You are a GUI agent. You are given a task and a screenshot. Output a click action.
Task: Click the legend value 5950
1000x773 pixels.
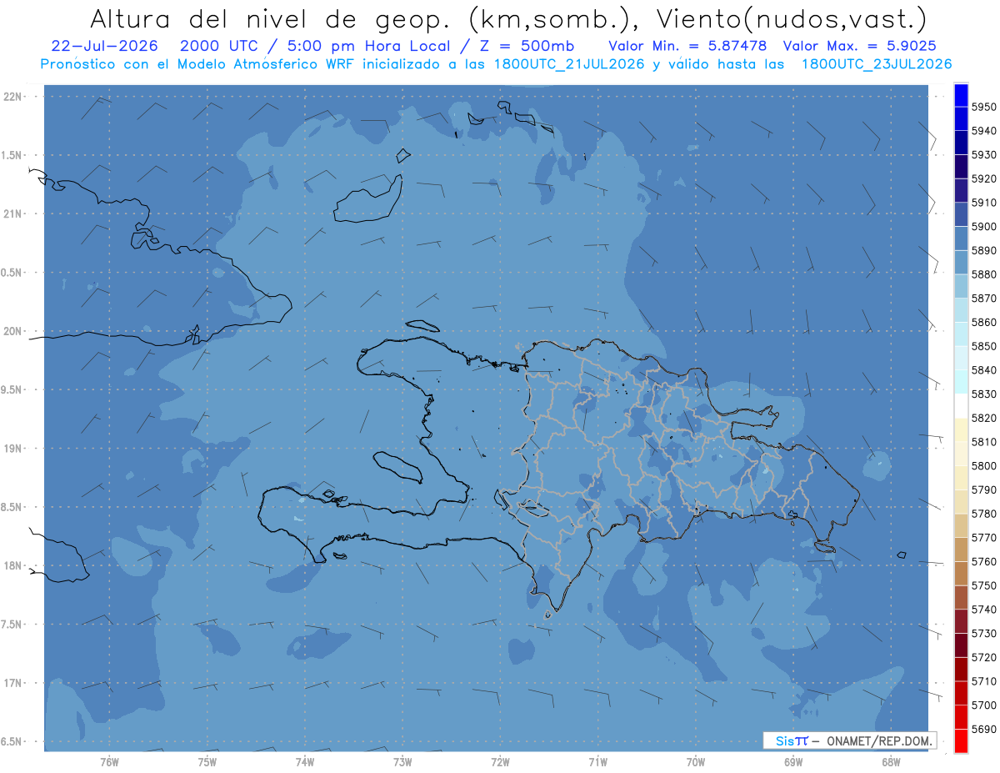(x=983, y=107)
